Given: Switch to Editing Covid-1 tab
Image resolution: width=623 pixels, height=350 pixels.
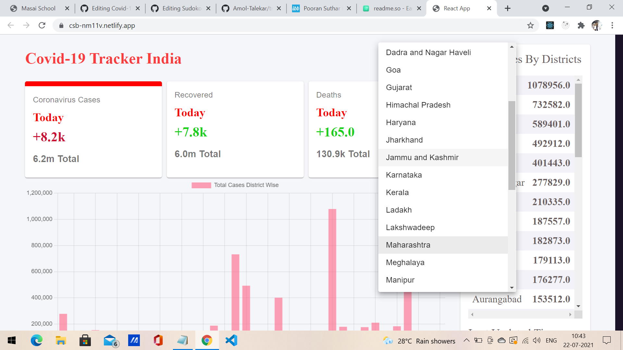Looking at the screenshot, I should pyautogui.click(x=111, y=8).
